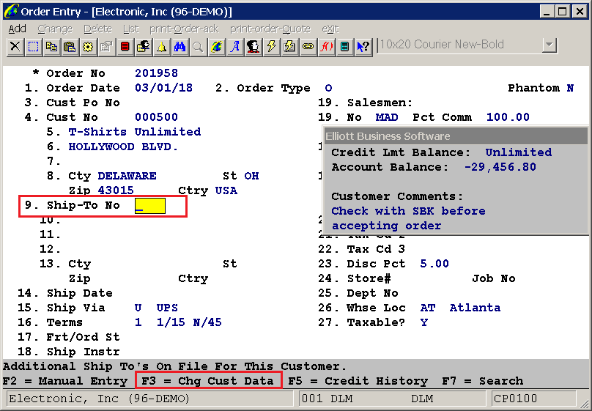This screenshot has height=411, width=592.
Task: Click the paste clipboard icon
Action: (70, 47)
